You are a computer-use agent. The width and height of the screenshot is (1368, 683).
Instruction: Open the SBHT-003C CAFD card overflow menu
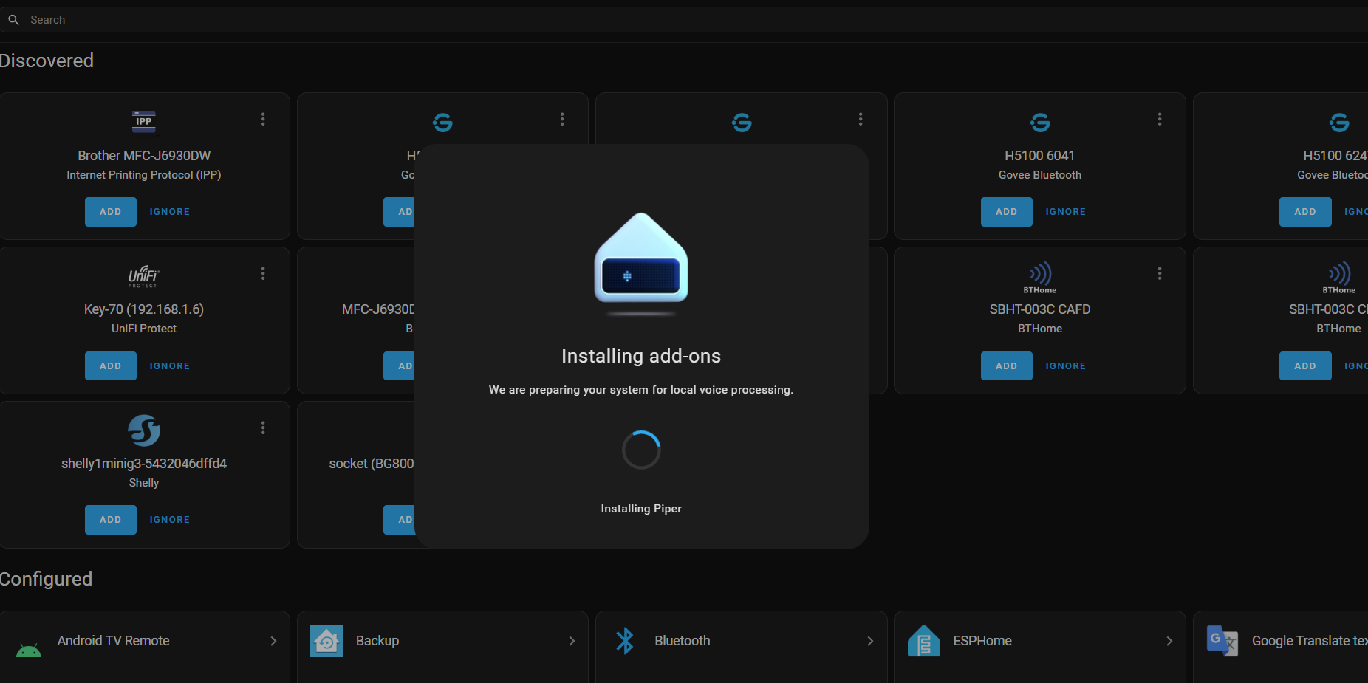click(1160, 274)
